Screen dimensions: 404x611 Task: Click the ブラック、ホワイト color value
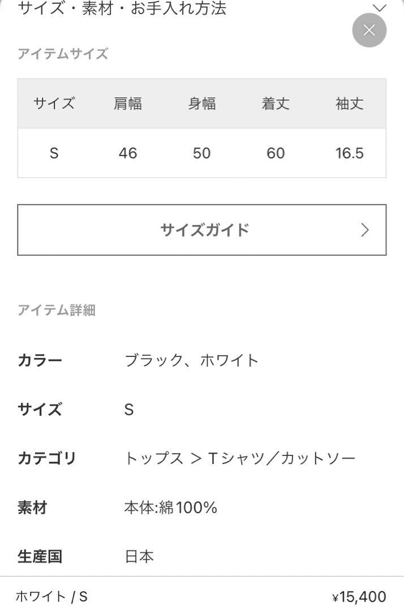click(191, 360)
